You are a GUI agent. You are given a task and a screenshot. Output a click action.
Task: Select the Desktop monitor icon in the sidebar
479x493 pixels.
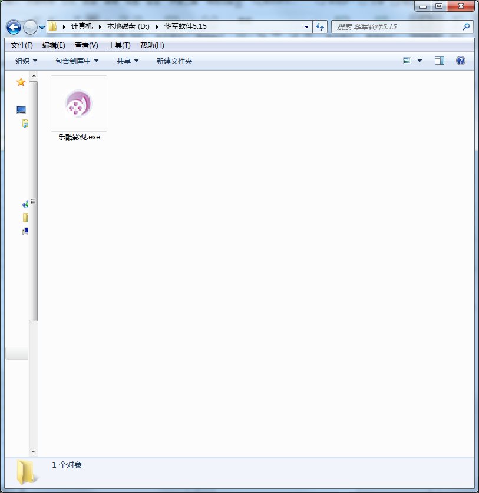[21, 110]
